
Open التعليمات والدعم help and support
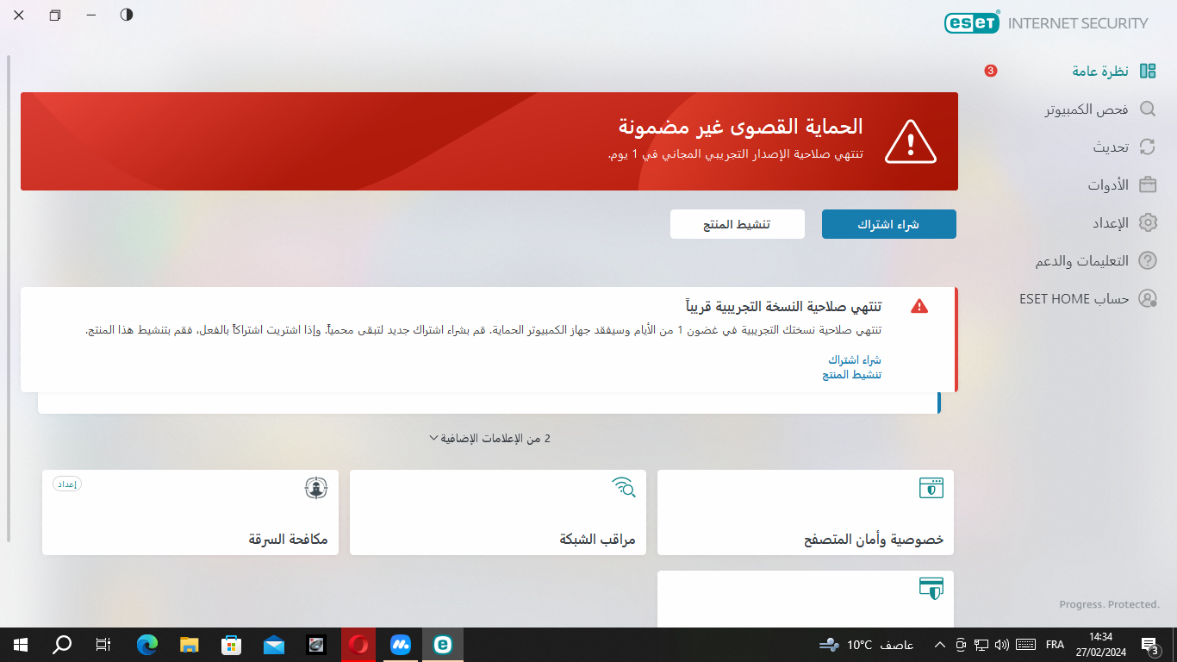coord(1095,260)
